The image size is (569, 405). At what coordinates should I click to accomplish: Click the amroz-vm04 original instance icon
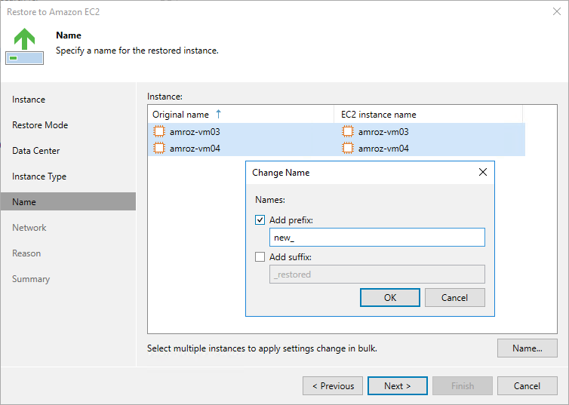pos(158,149)
